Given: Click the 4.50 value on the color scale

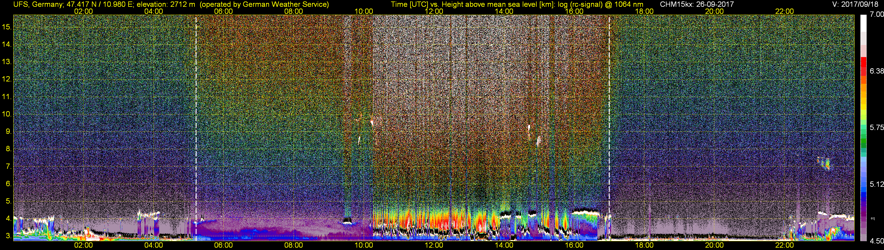Looking at the screenshot, I should [877, 241].
